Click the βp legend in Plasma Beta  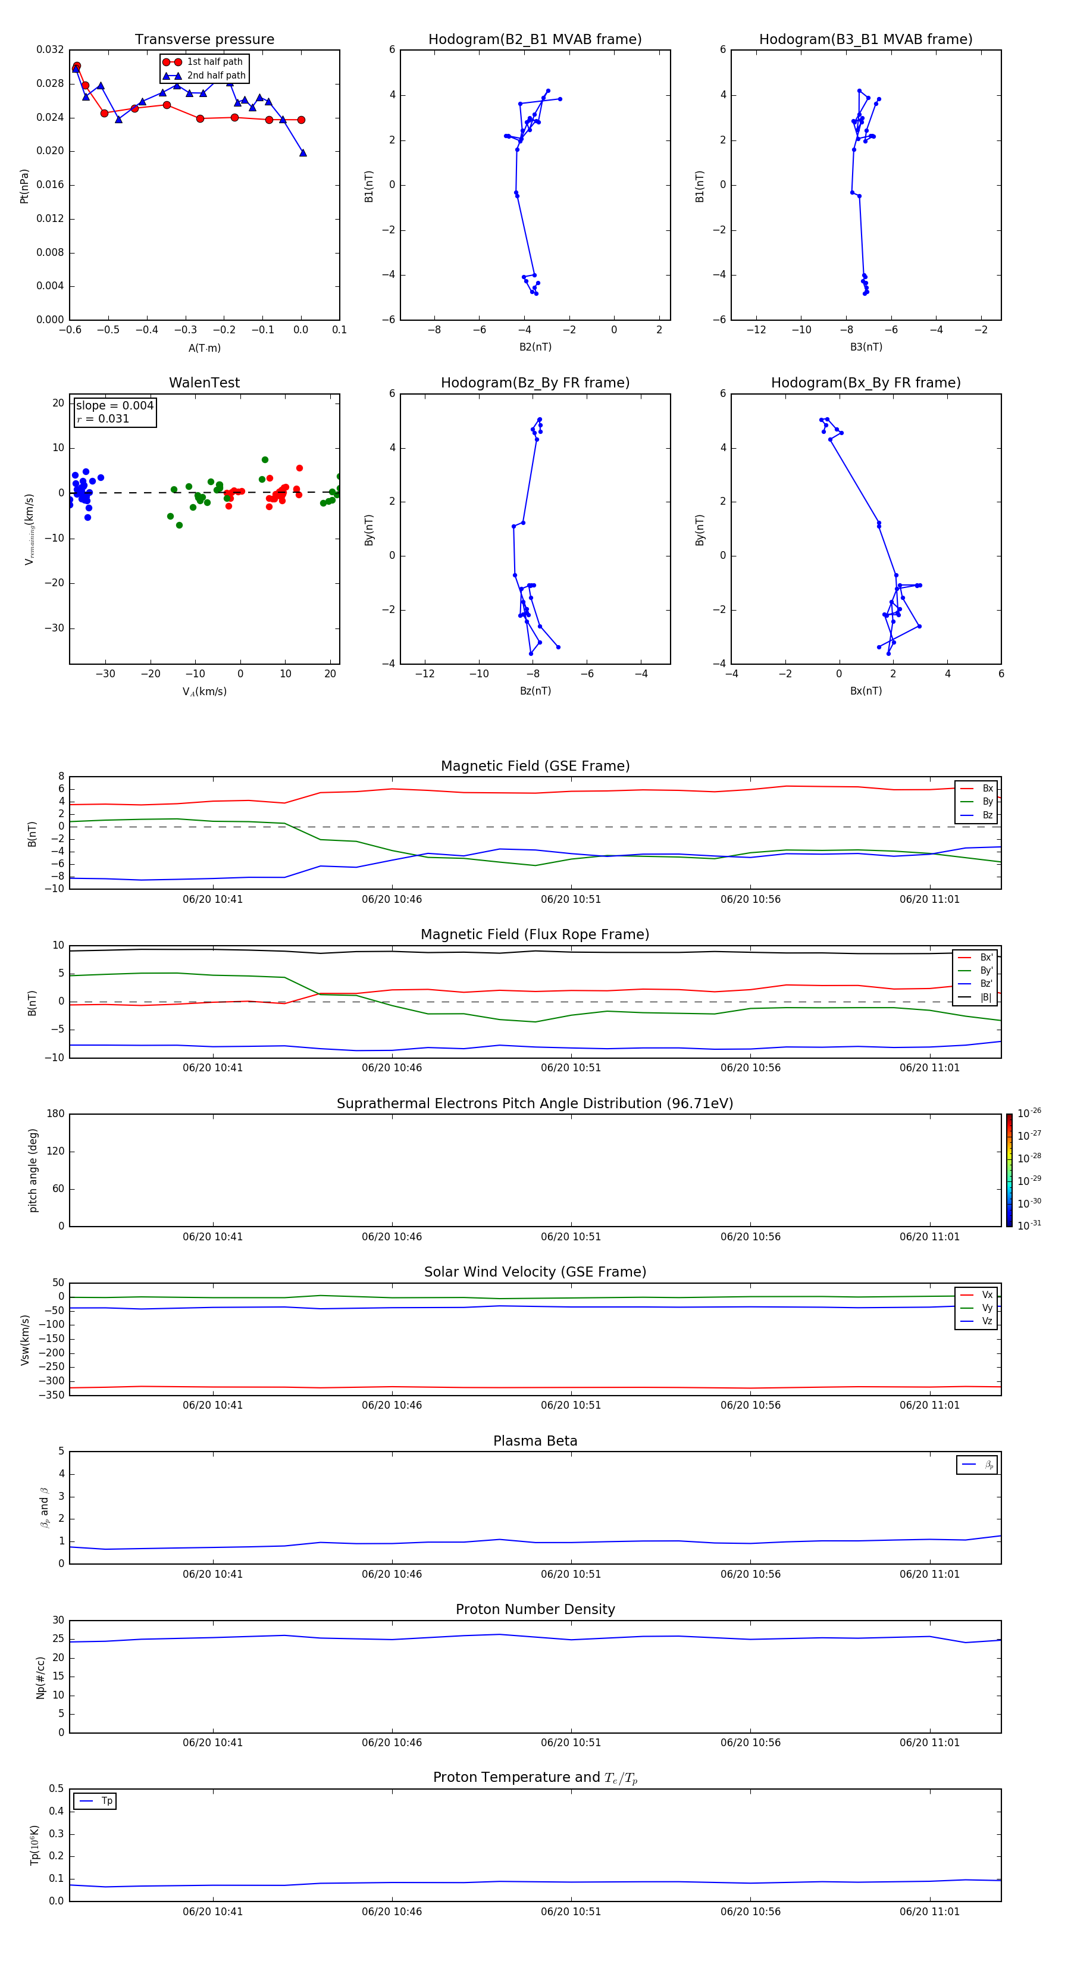tap(977, 1465)
